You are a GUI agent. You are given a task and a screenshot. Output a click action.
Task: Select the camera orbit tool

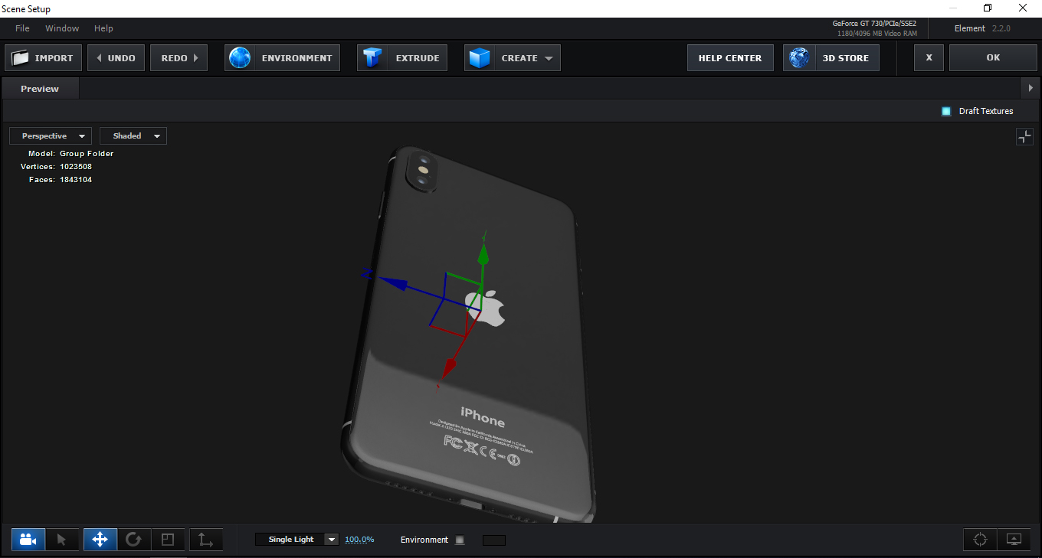28,540
